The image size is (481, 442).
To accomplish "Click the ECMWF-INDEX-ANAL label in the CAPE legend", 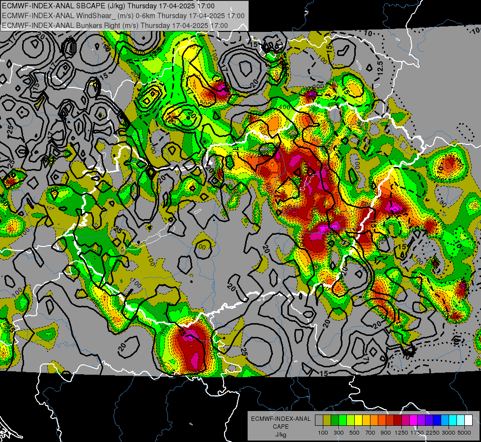I will point(281,419).
